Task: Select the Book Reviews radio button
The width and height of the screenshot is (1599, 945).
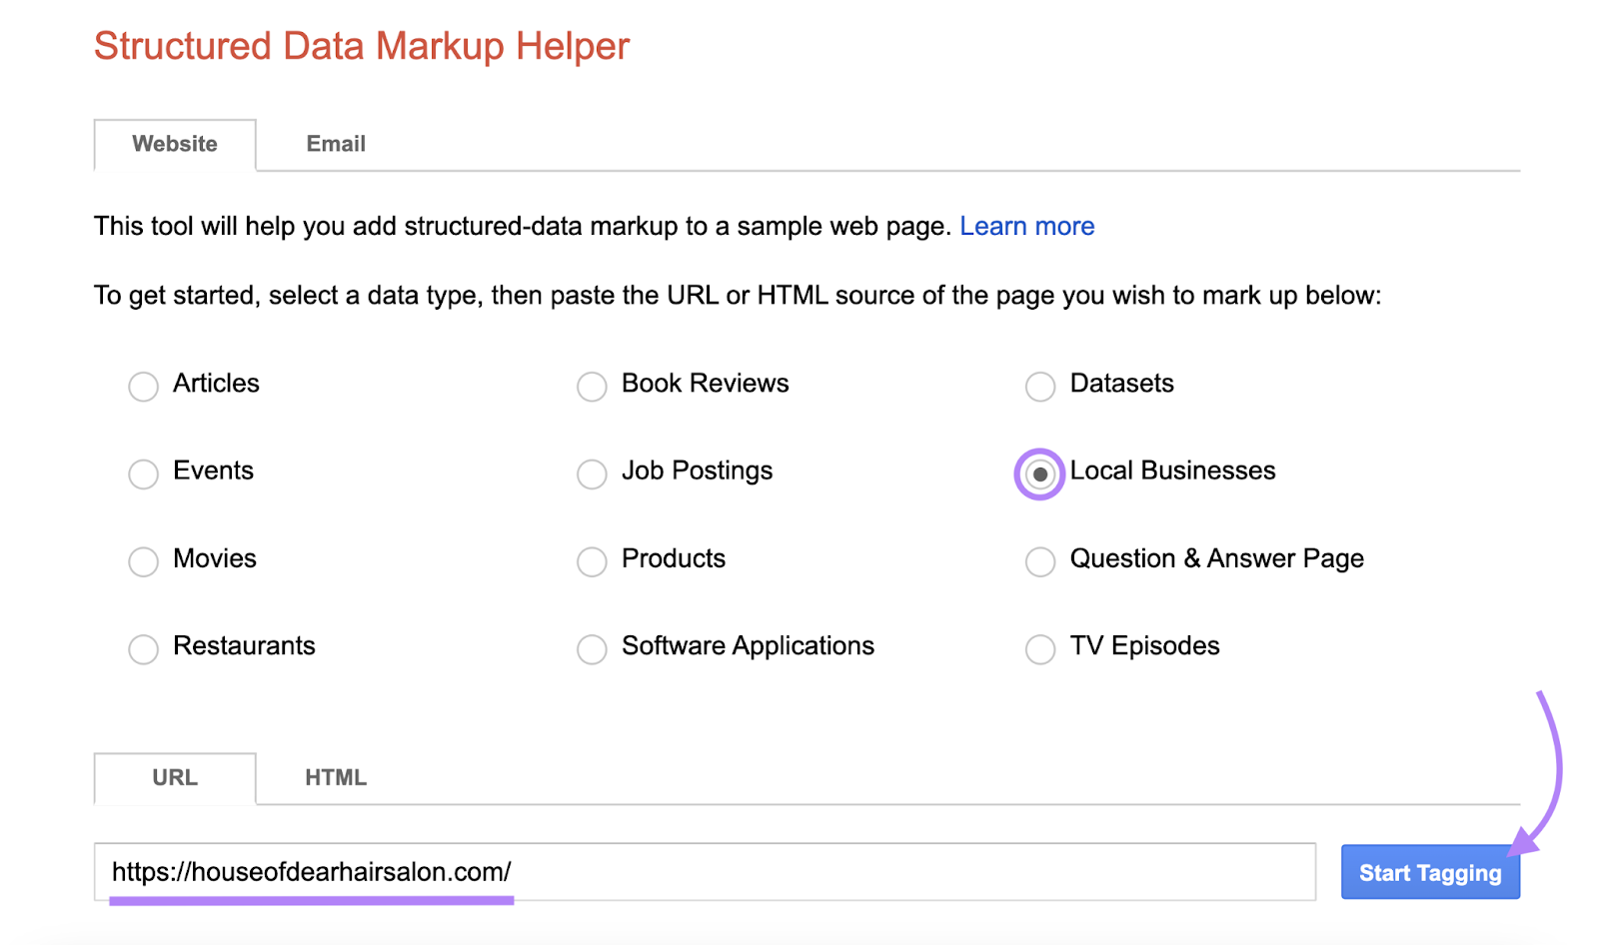Action: coord(592,386)
